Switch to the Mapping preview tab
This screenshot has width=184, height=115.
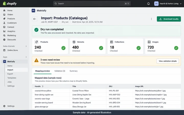pos(42,71)
